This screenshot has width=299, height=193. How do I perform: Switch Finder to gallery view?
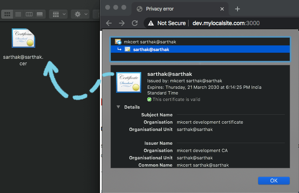pos(40,14)
